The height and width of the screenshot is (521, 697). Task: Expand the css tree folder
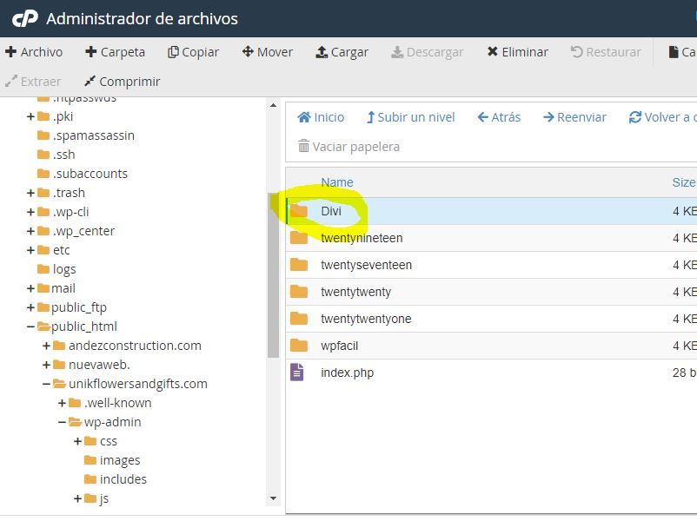[x=77, y=441]
